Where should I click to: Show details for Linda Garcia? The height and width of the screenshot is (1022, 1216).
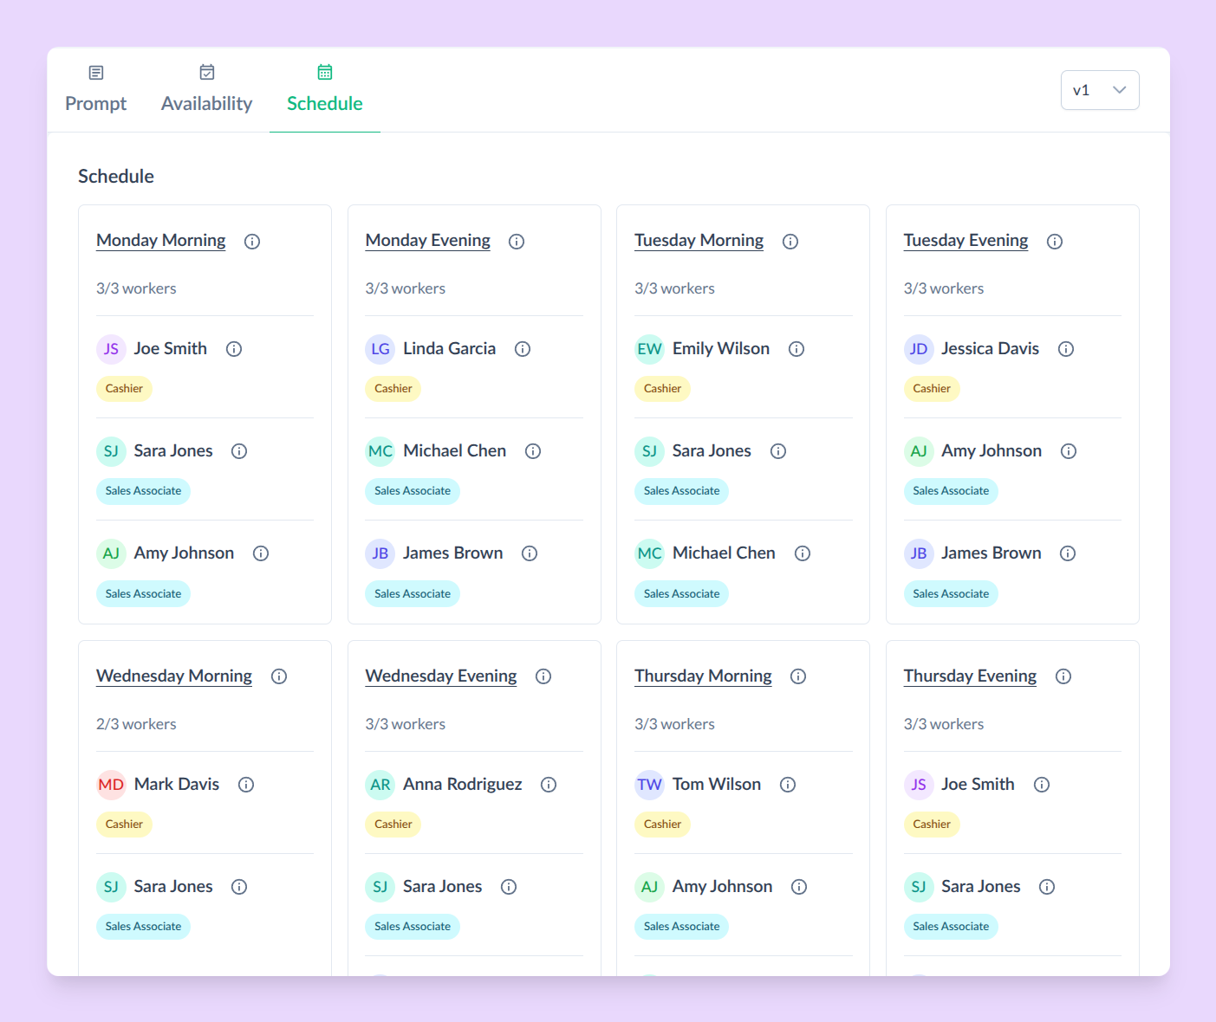523,349
